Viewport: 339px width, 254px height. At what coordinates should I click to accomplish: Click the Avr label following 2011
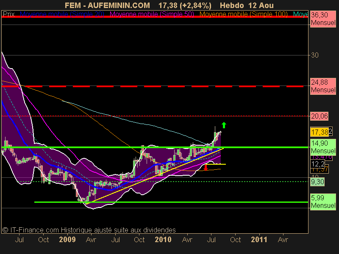click(283, 240)
